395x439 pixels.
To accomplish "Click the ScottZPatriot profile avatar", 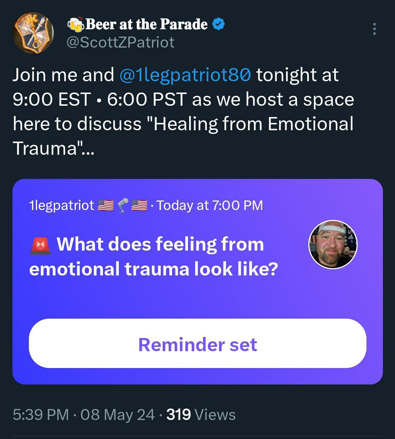I will pyautogui.click(x=33, y=33).
